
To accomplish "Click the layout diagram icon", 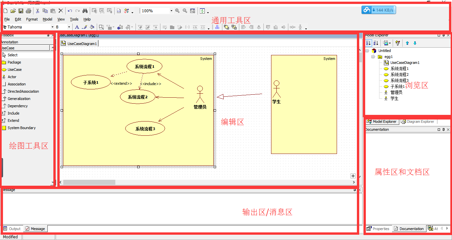I will (217, 27).
